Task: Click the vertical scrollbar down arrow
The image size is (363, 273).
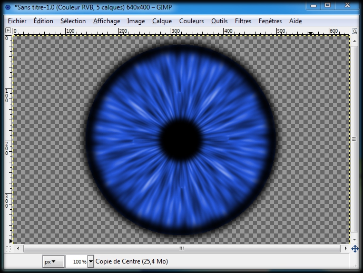Action: (355, 240)
